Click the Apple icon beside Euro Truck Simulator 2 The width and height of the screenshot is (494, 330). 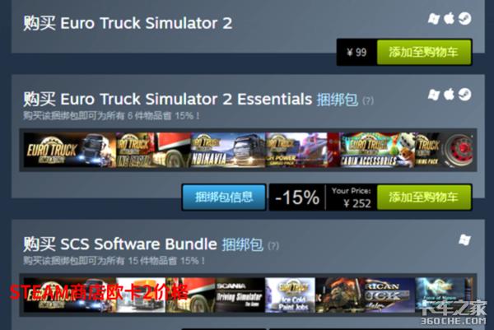tap(449, 18)
